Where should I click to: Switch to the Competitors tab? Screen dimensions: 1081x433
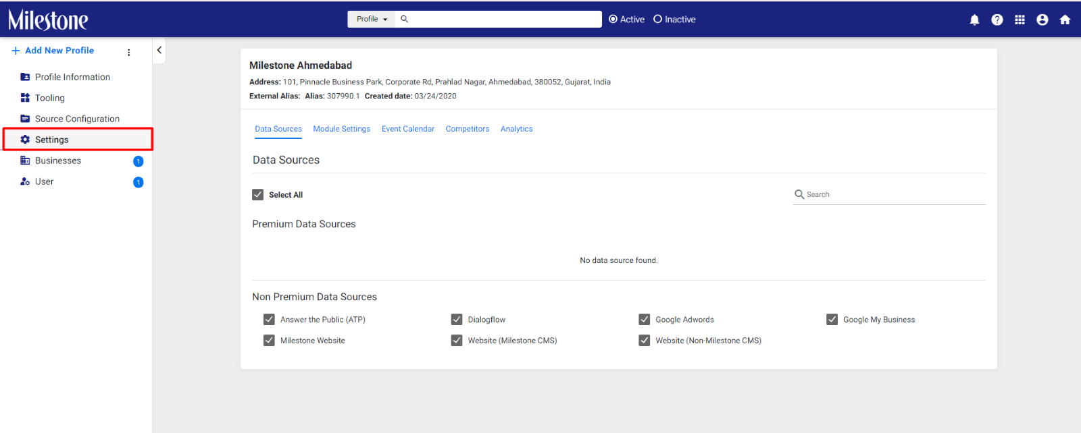[468, 129]
